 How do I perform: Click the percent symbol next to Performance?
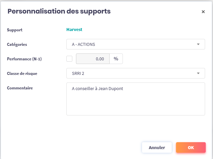coord(116,59)
